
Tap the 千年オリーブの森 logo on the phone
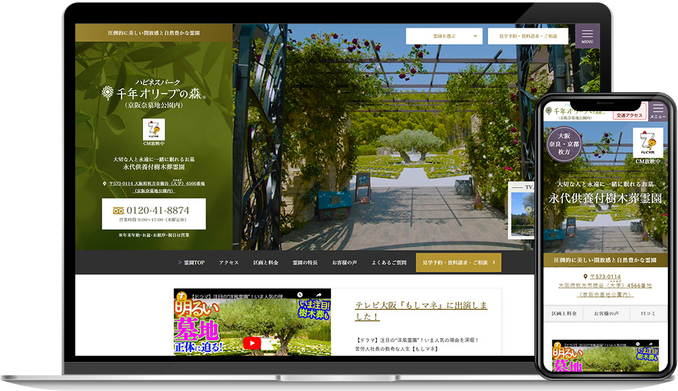click(x=576, y=112)
